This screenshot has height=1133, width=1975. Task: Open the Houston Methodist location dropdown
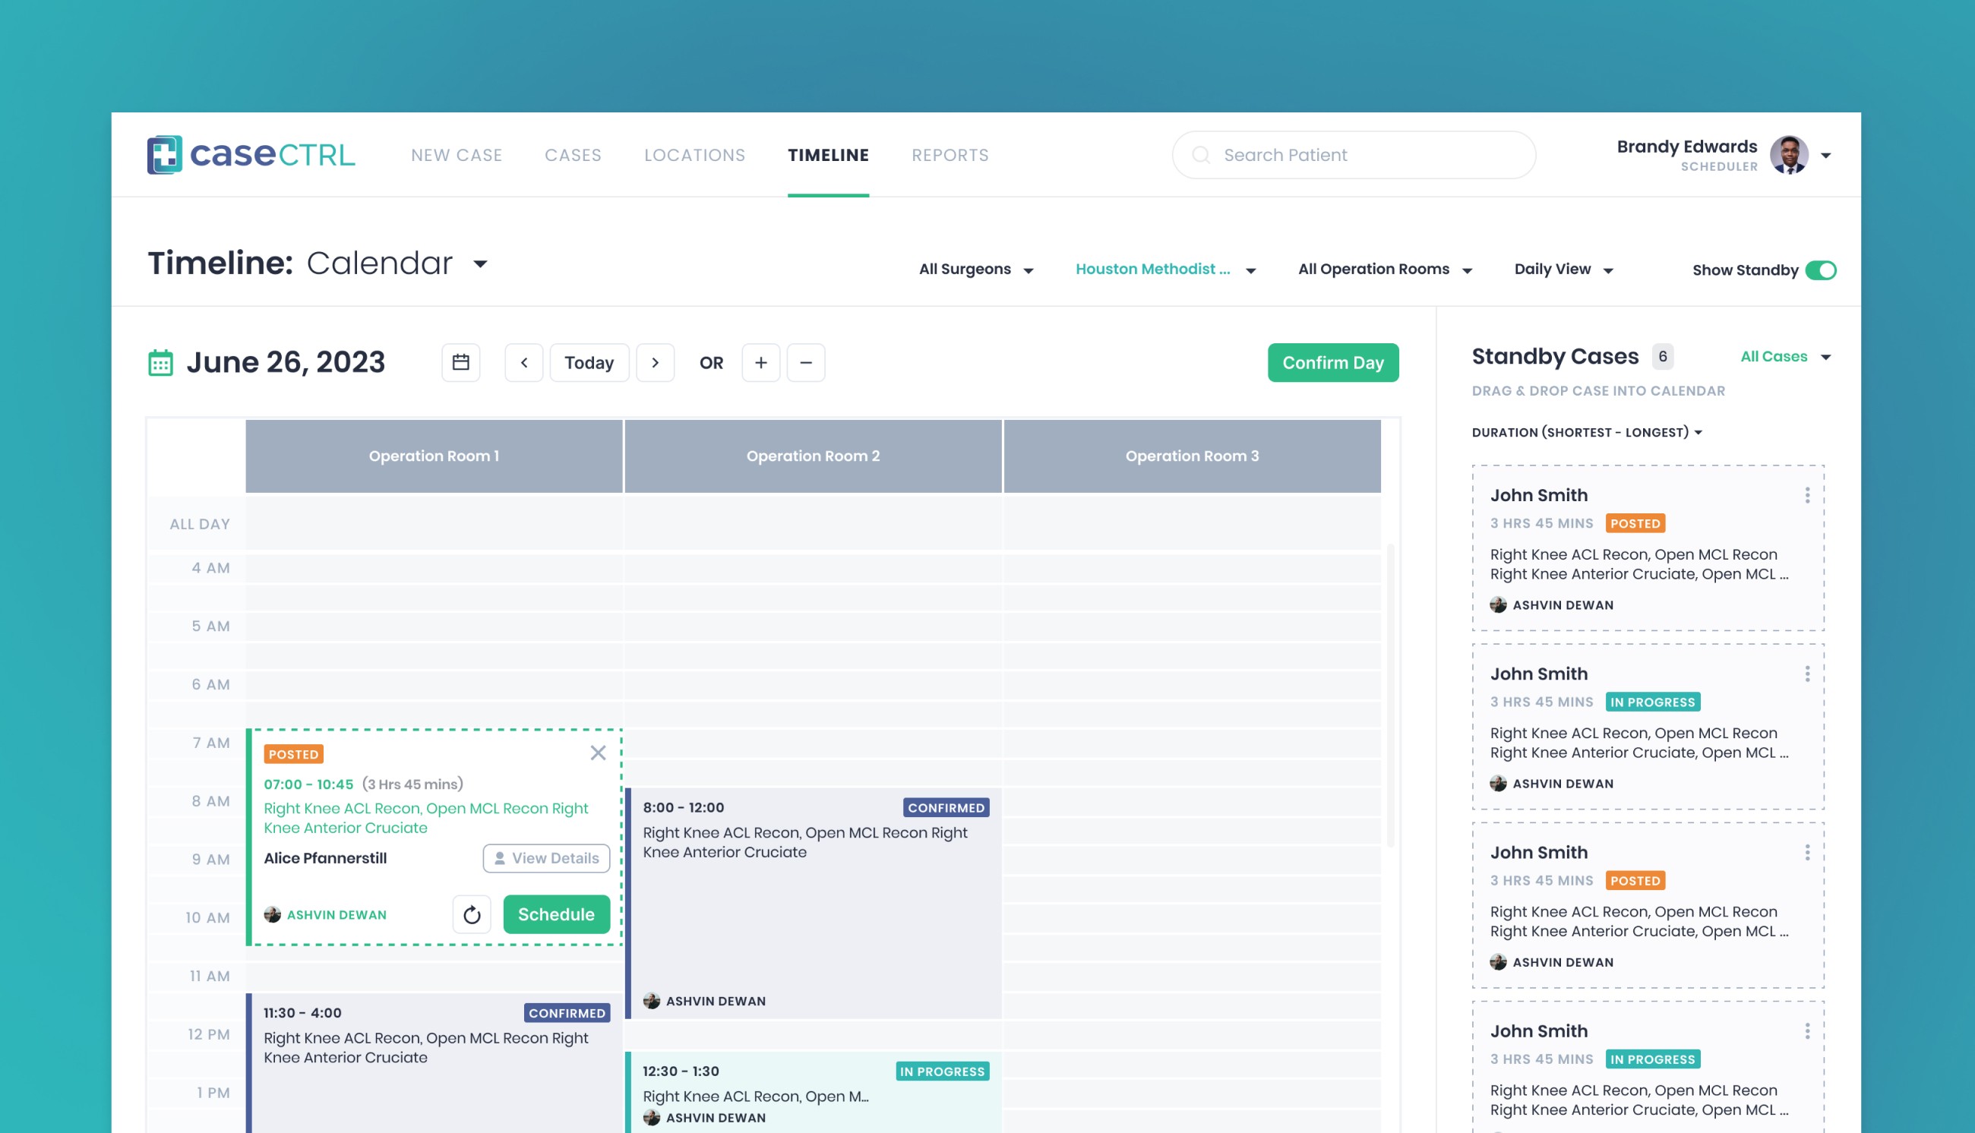[1165, 270]
